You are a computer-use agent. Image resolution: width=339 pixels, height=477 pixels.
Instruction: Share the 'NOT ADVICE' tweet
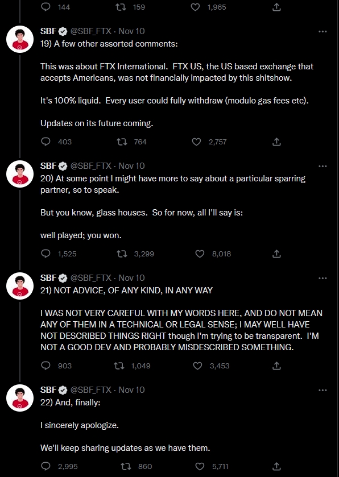point(276,366)
